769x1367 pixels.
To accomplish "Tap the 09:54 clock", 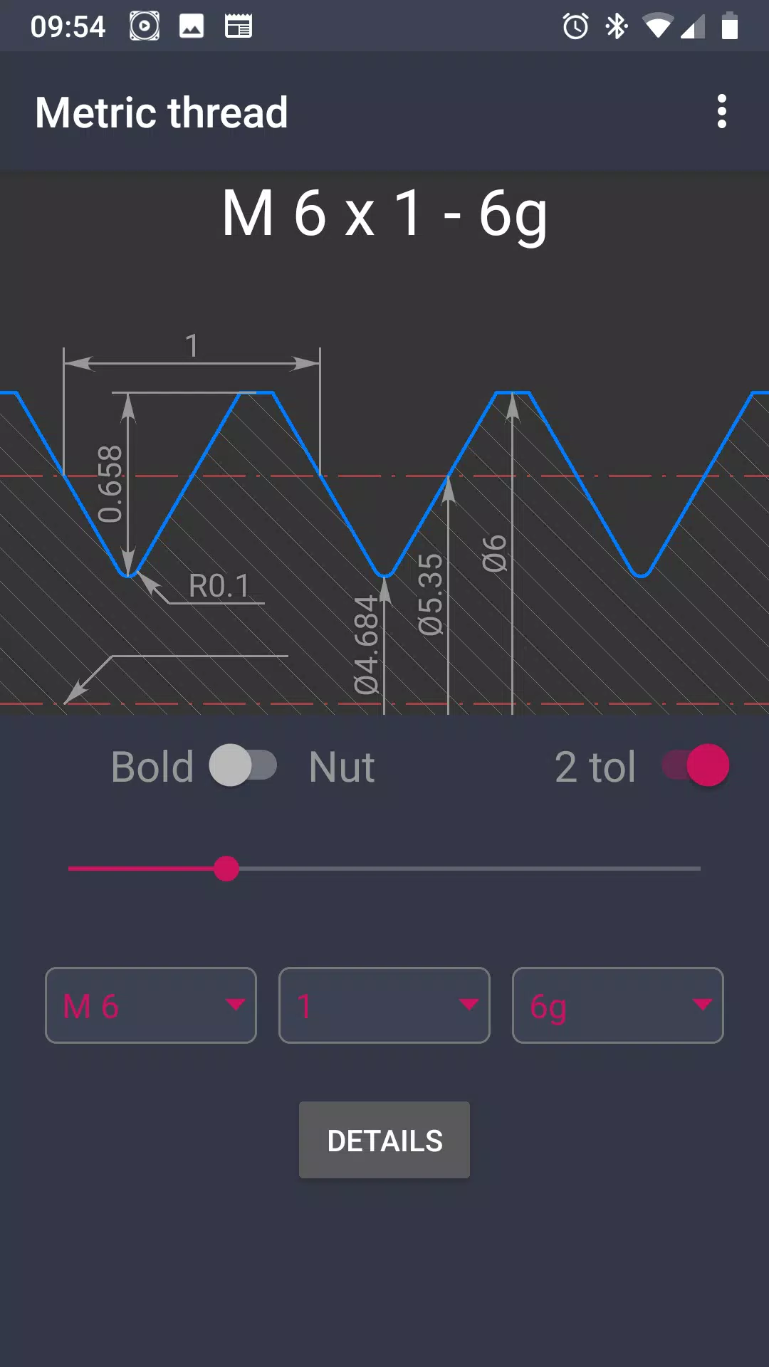I will point(68,27).
